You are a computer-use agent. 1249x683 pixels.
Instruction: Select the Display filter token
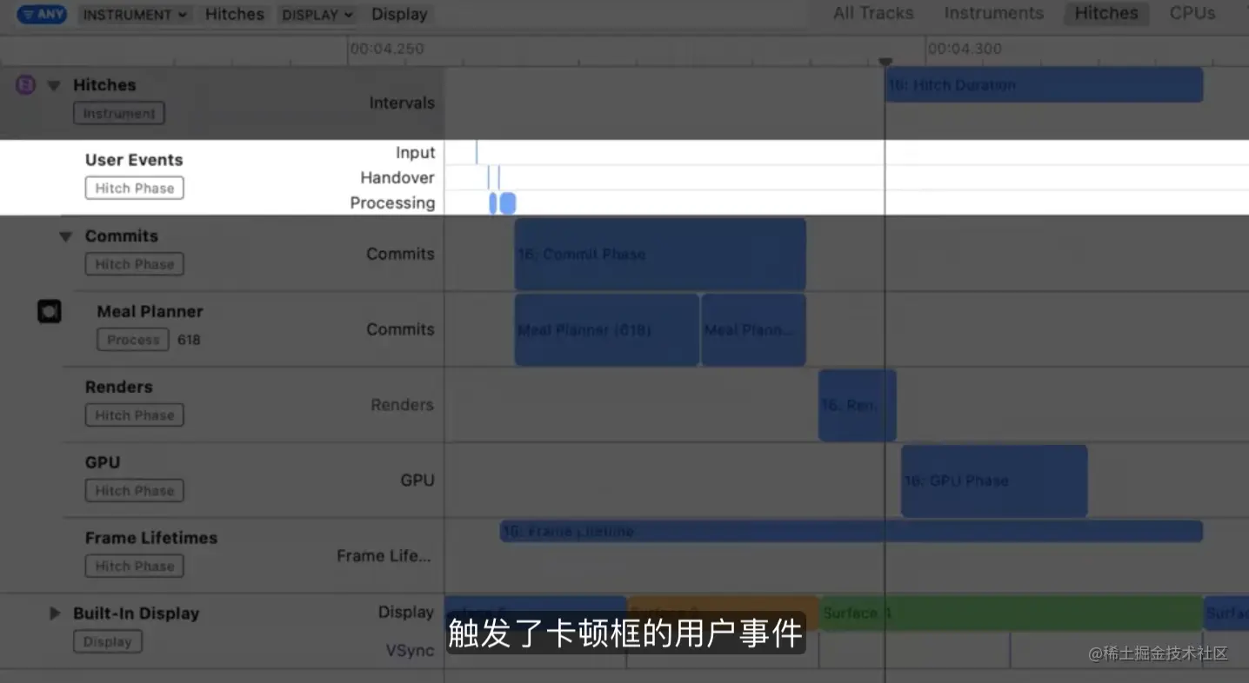tap(399, 14)
